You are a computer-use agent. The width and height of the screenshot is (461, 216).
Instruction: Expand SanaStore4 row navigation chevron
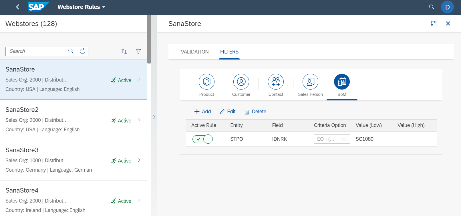[x=139, y=201]
